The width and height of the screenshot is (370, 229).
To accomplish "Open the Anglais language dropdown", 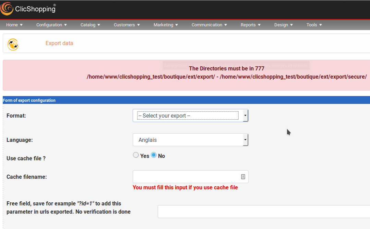I will point(190,140).
